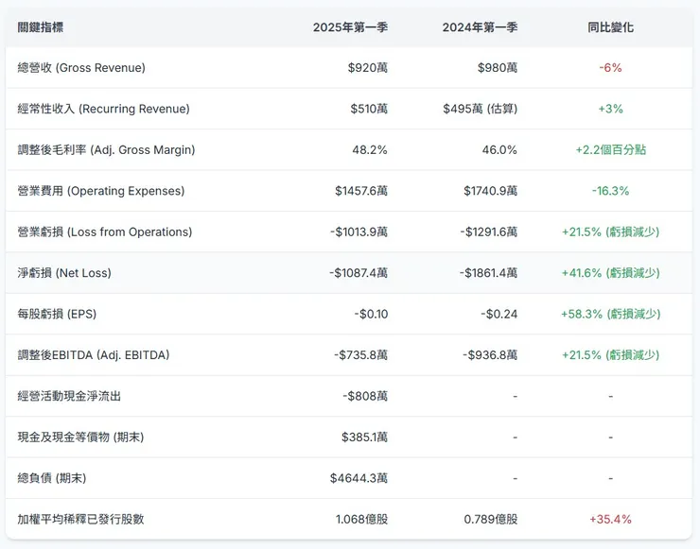Click the 46.0% gross margin value
The height and width of the screenshot is (549, 700).
tap(499, 150)
